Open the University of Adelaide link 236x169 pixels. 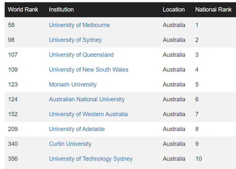(77, 129)
